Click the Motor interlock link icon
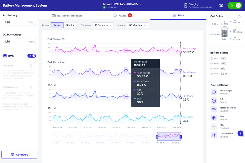The width and height of the screenshot is (245, 163). (x=214, y=109)
